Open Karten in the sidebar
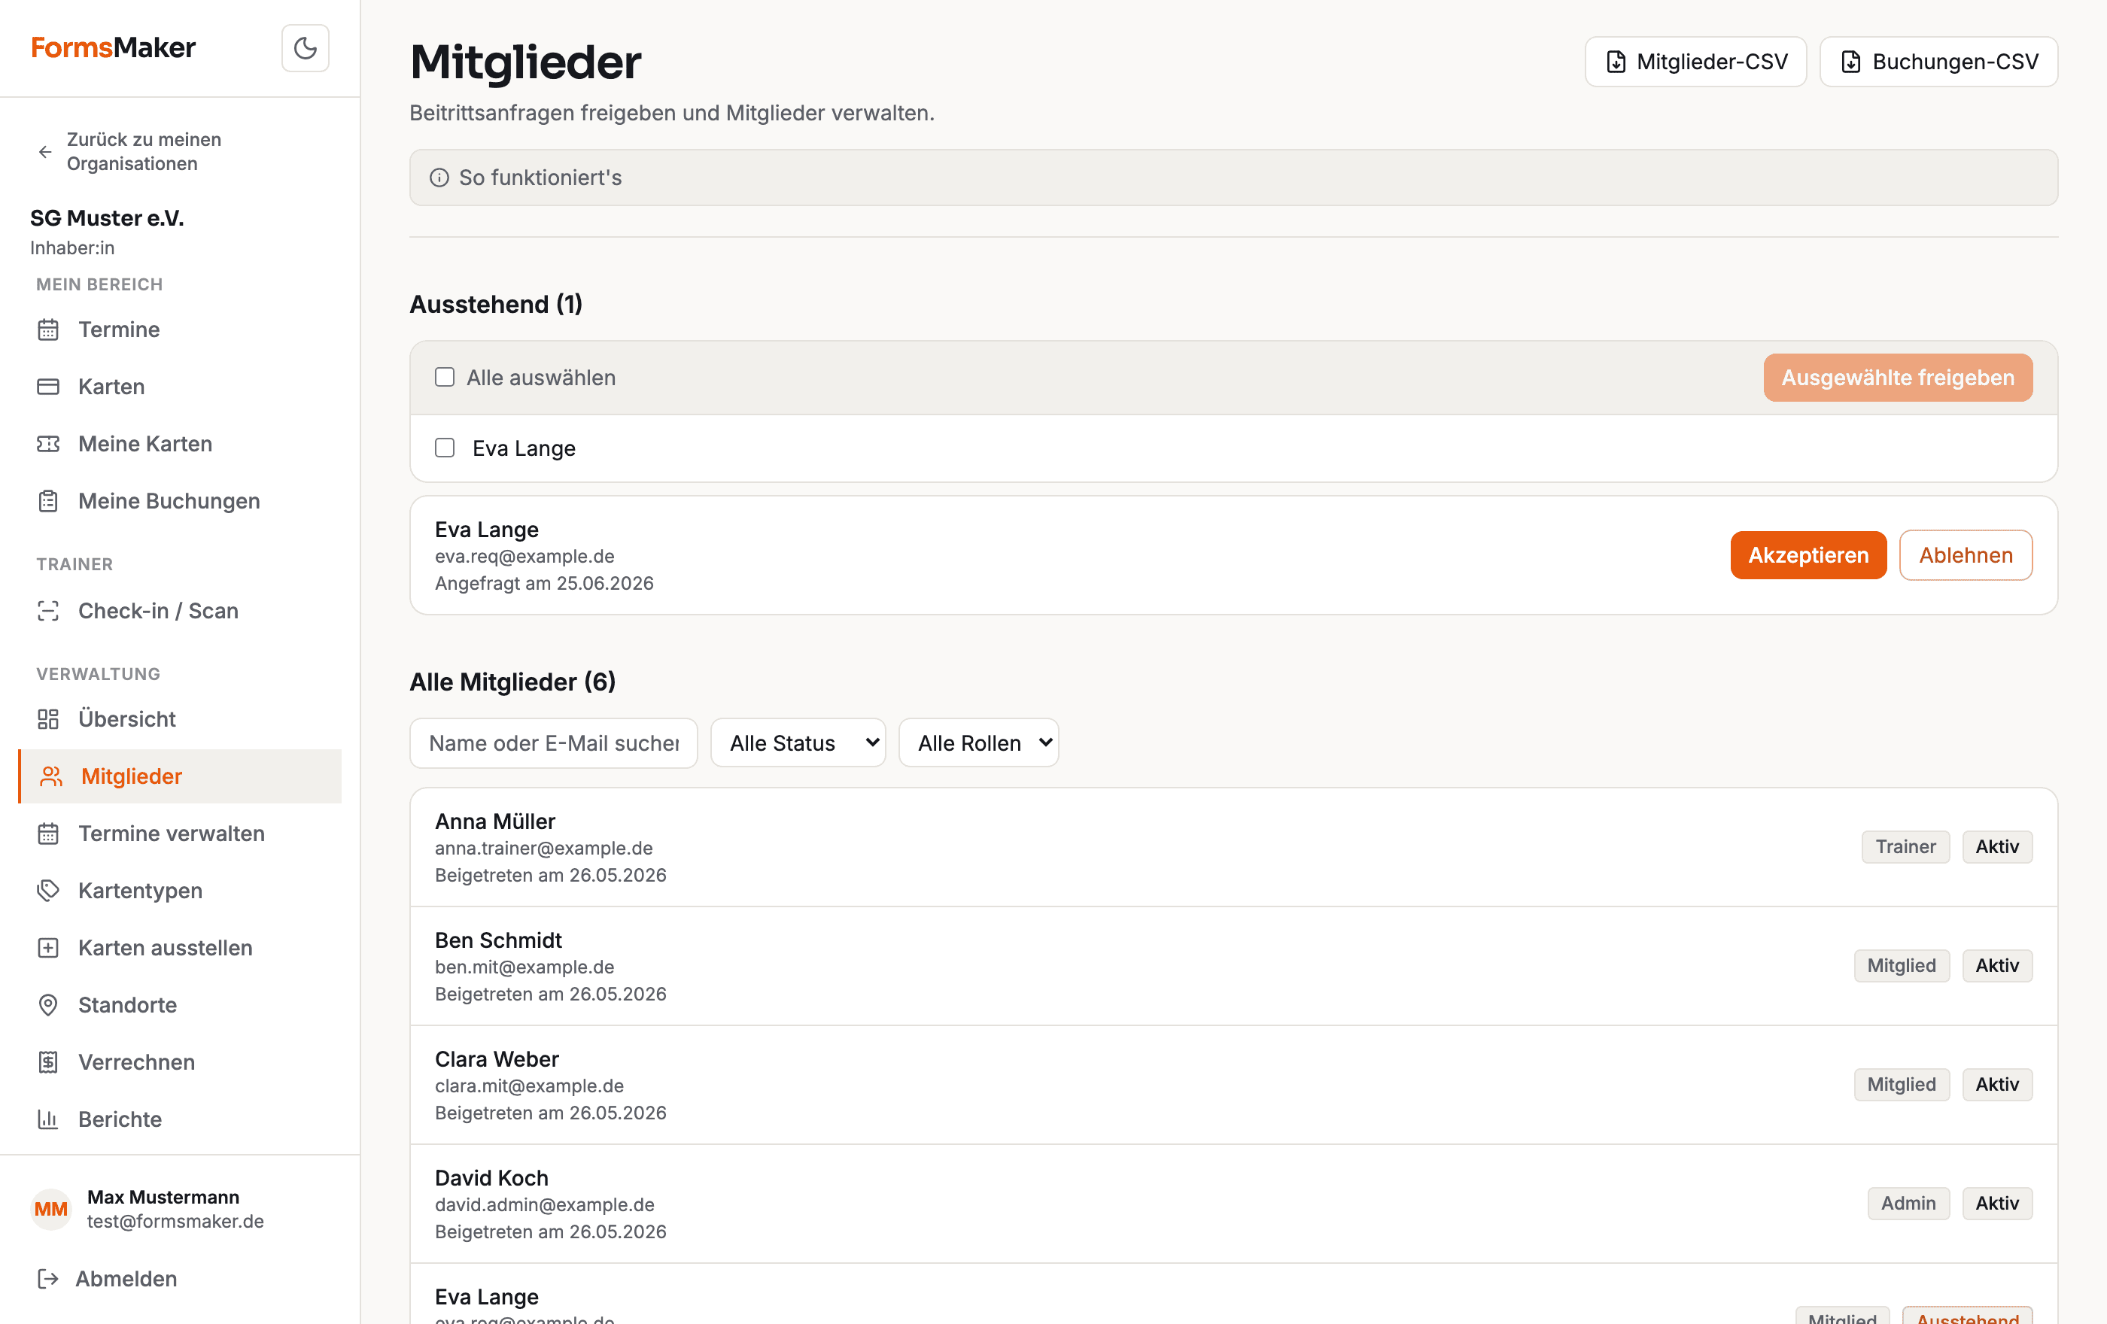 point(181,387)
